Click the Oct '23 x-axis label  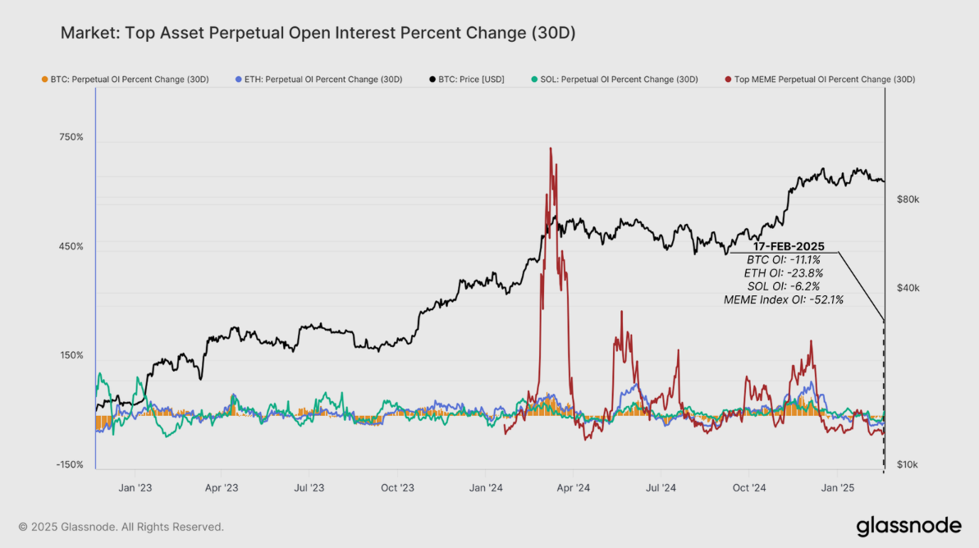pyautogui.click(x=398, y=488)
